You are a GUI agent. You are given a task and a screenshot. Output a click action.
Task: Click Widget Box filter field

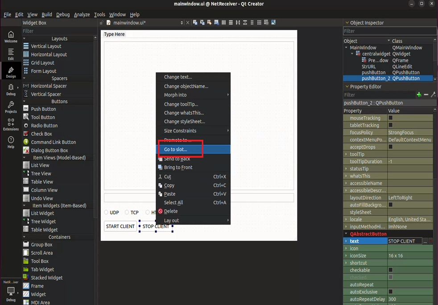[x=57, y=31]
